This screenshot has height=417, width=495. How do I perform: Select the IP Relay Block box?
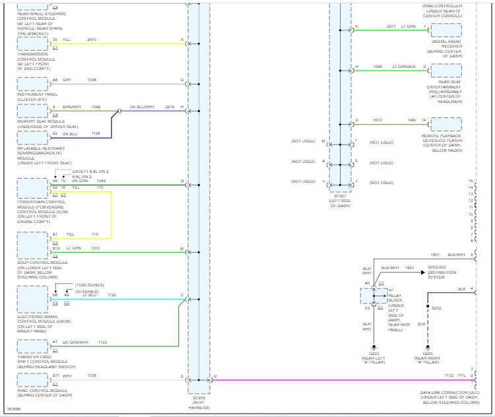[374, 296]
